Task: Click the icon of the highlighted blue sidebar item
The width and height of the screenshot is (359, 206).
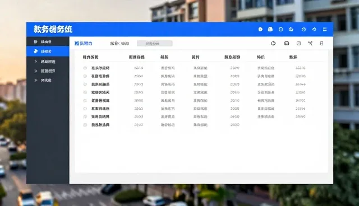Action: tap(35, 51)
